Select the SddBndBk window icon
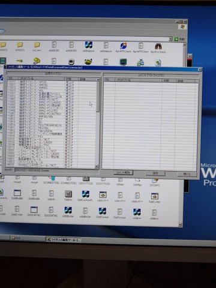 tap(17, 193)
